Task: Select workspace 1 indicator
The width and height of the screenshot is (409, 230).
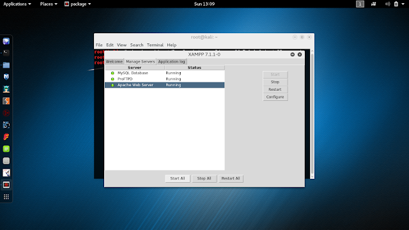Action: tap(360, 4)
